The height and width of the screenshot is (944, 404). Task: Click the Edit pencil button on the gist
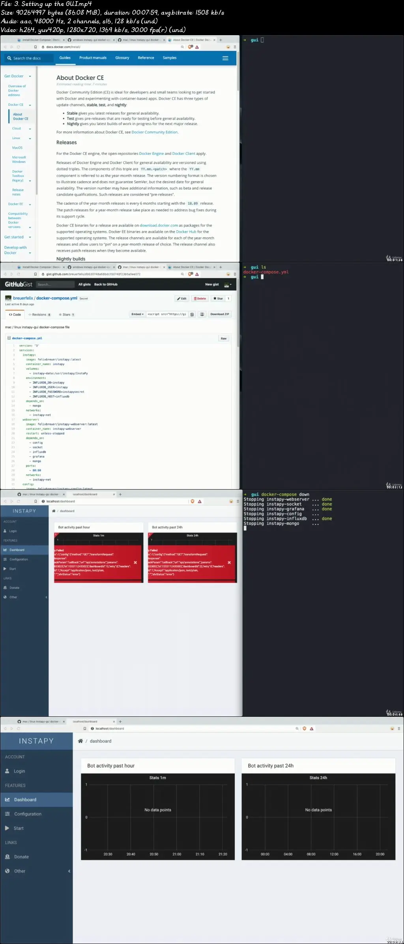[x=182, y=298]
